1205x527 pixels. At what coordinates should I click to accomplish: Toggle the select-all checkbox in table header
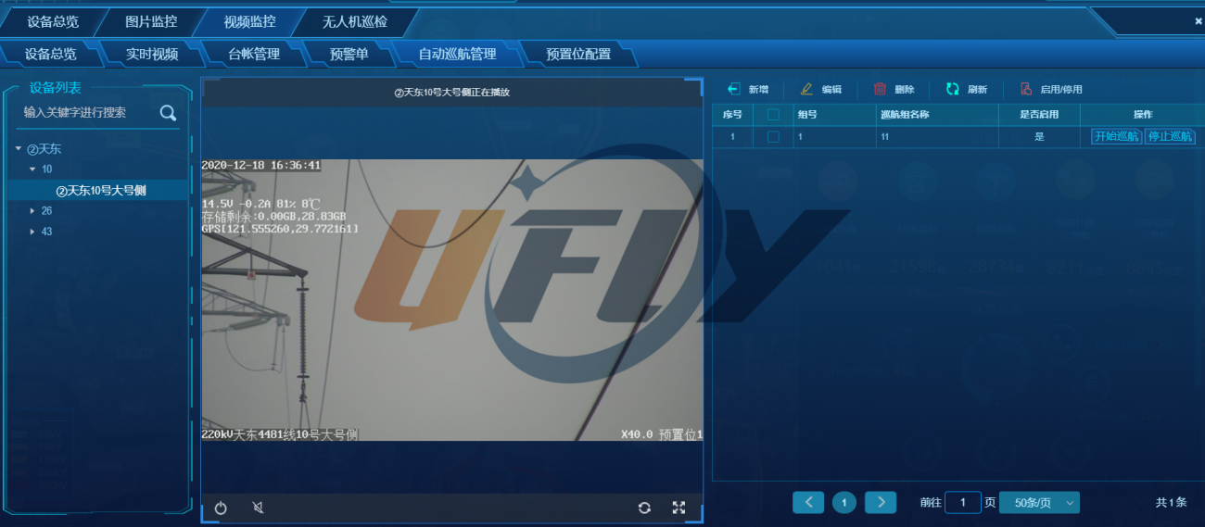point(773,115)
